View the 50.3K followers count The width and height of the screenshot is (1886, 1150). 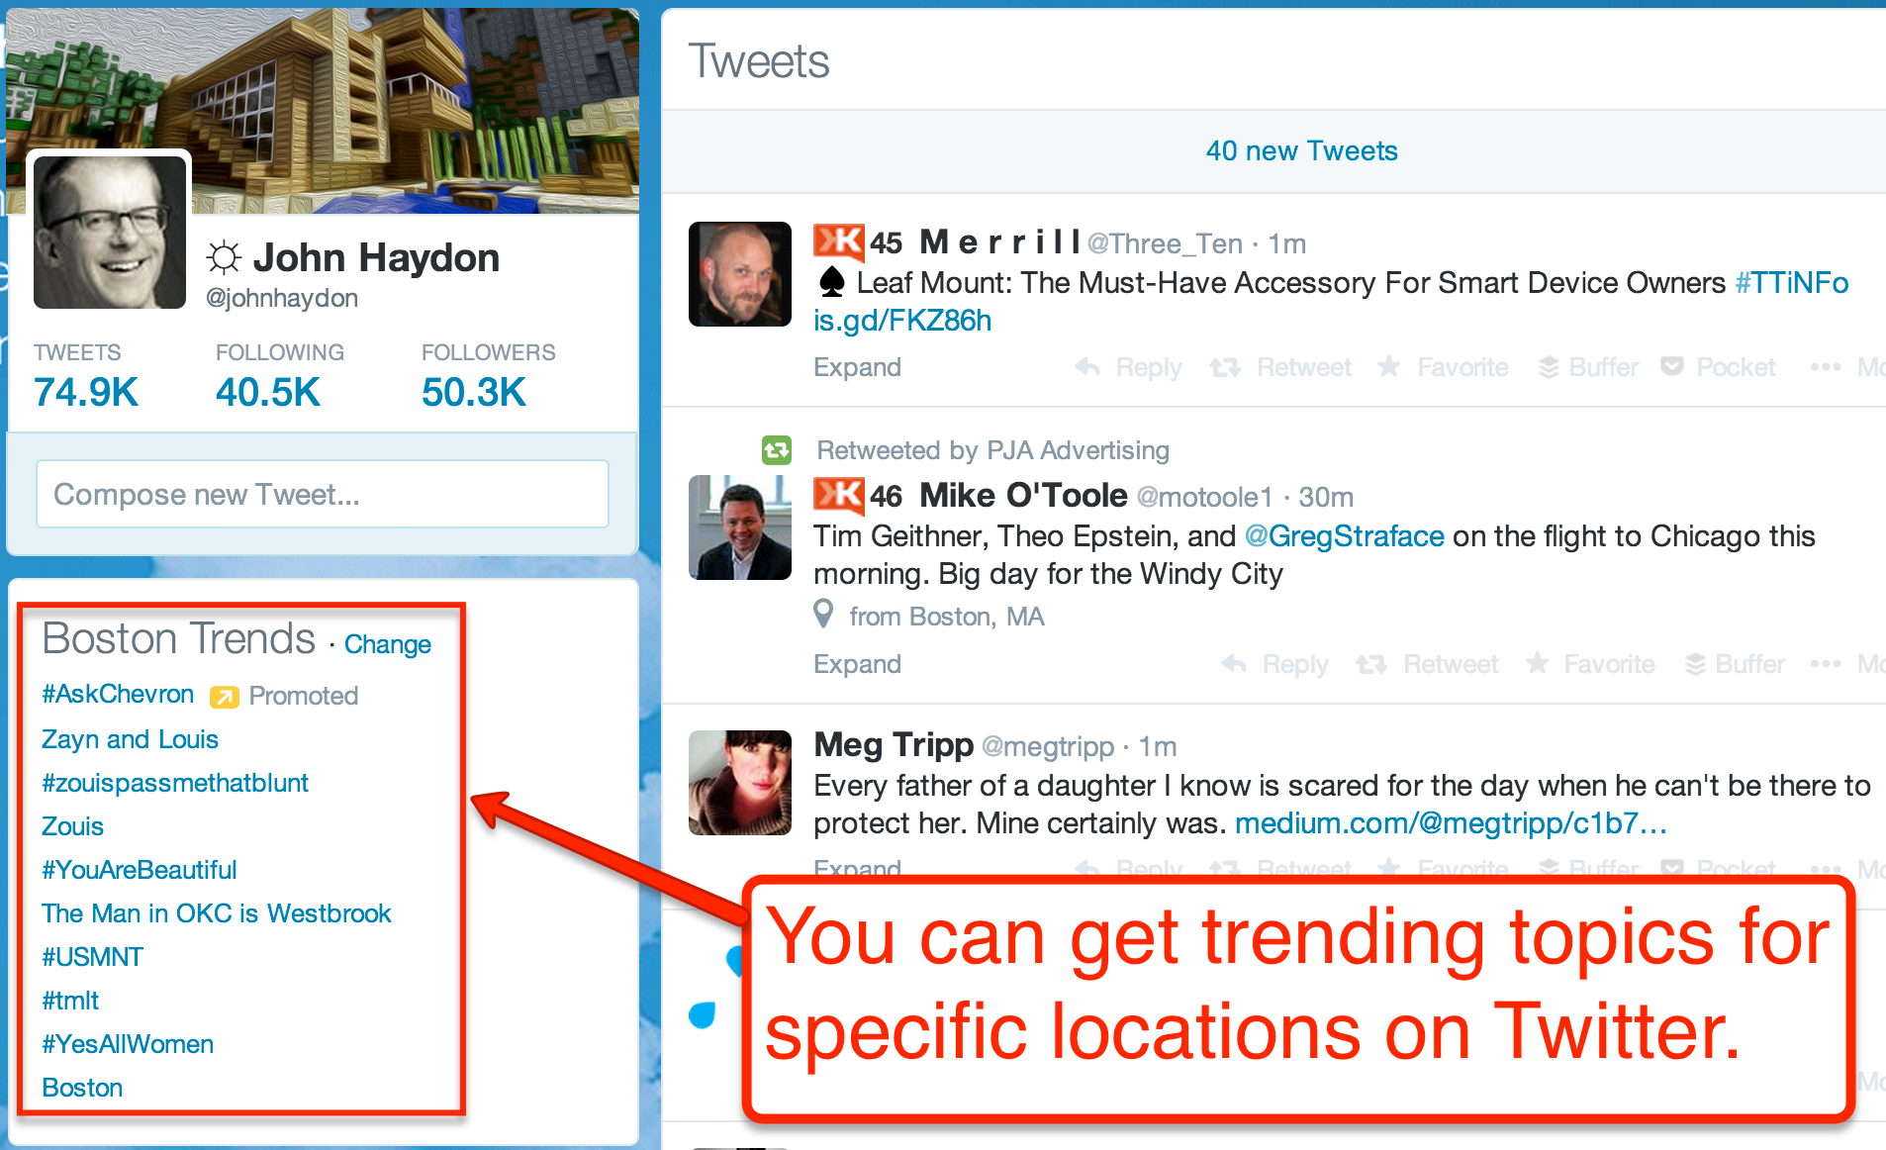474,392
